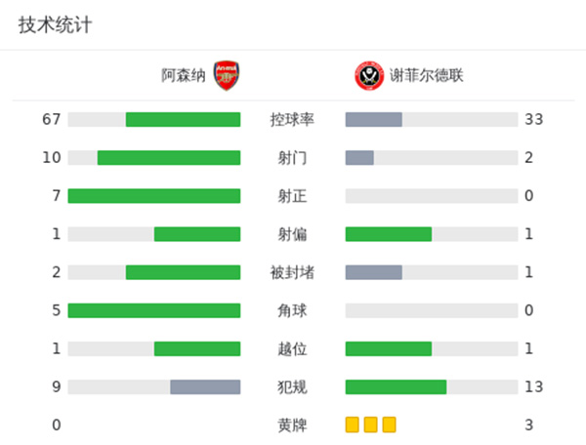586x445 pixels.
Task: Click Sheffield United's 控球率 possession bar
Action: (x=374, y=119)
